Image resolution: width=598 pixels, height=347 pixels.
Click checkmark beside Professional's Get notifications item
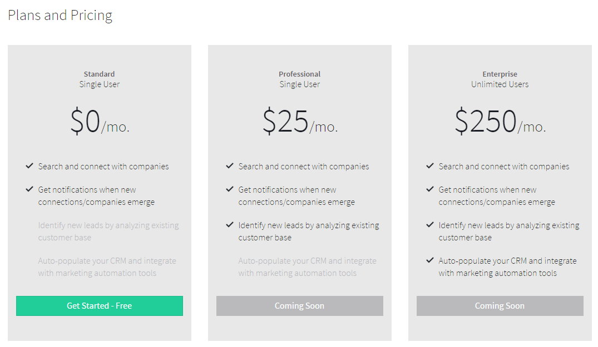[230, 189]
